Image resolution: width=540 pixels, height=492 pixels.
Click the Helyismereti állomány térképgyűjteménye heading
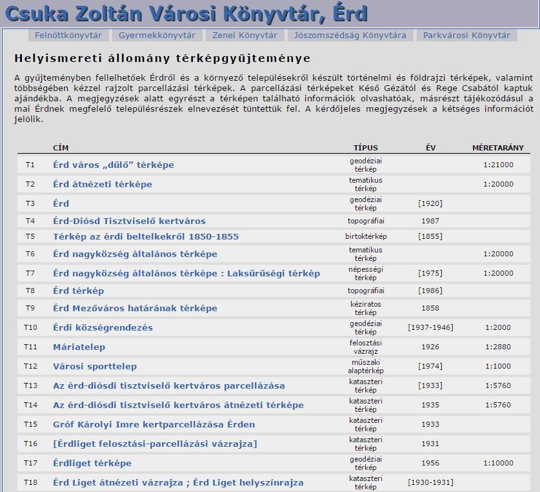click(162, 58)
